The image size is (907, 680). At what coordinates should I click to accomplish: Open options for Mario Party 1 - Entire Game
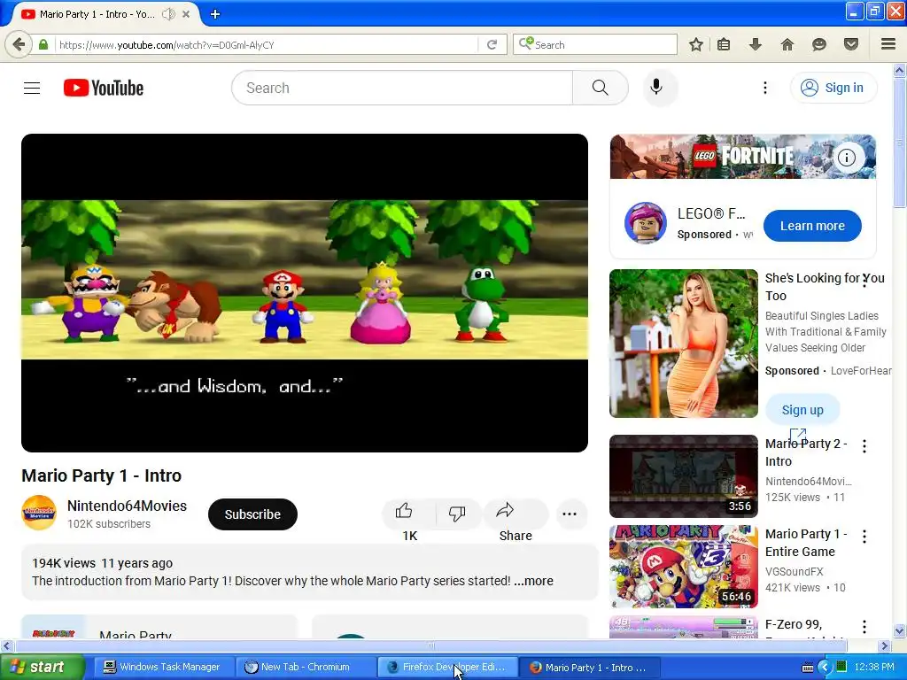pyautogui.click(x=864, y=537)
